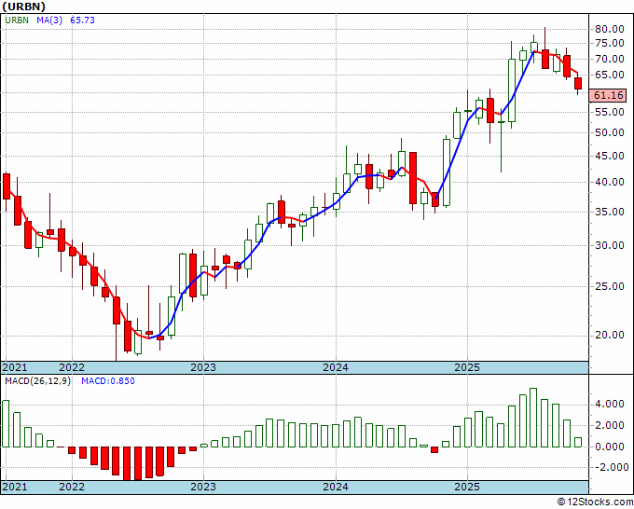
Task: Click the first candlestick in 2021
Action: [x=7, y=186]
